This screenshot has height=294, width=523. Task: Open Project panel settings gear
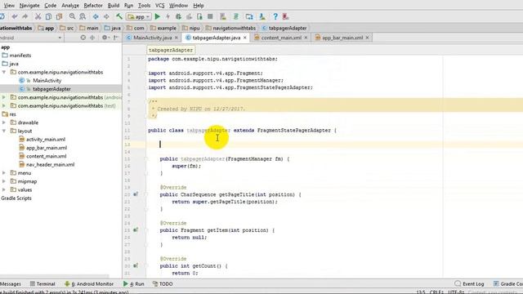pos(105,38)
